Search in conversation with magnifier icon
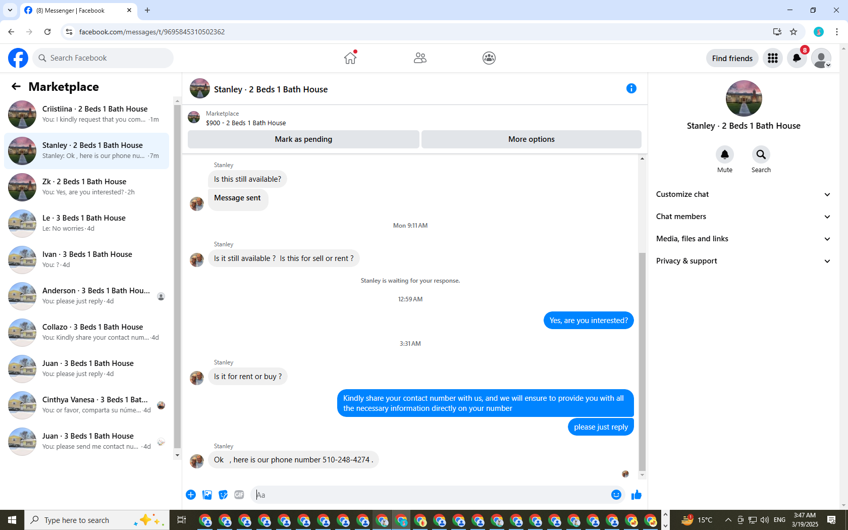The image size is (848, 530). 761,154
